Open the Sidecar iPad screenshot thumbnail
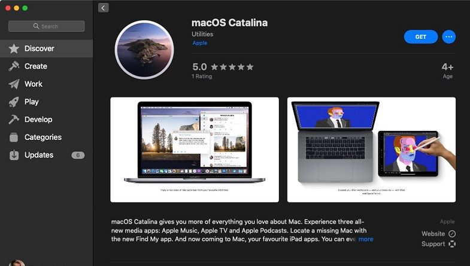Screen dimensions: 470x266 (x=371, y=149)
